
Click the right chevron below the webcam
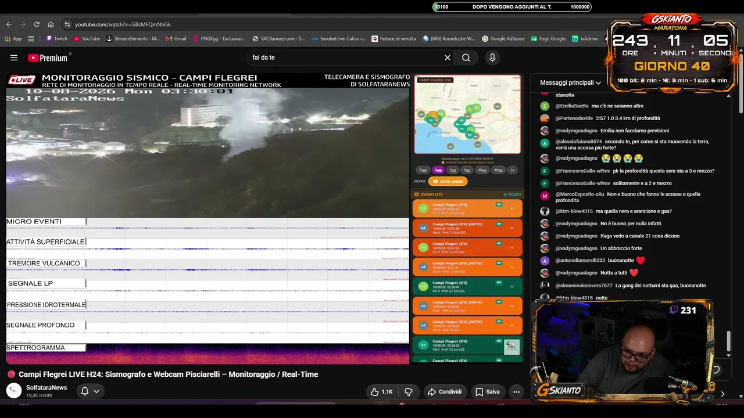(x=722, y=394)
